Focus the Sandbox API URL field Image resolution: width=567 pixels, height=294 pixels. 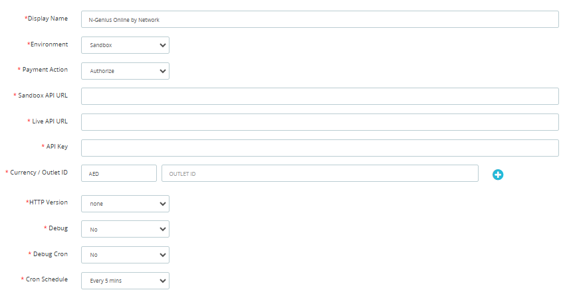click(x=320, y=96)
